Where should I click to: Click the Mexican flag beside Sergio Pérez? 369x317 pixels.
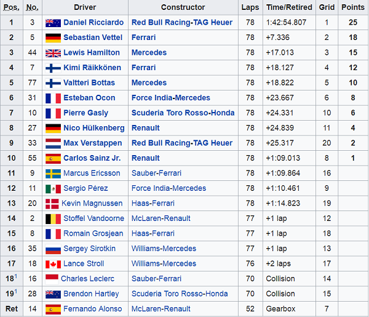(x=53, y=188)
